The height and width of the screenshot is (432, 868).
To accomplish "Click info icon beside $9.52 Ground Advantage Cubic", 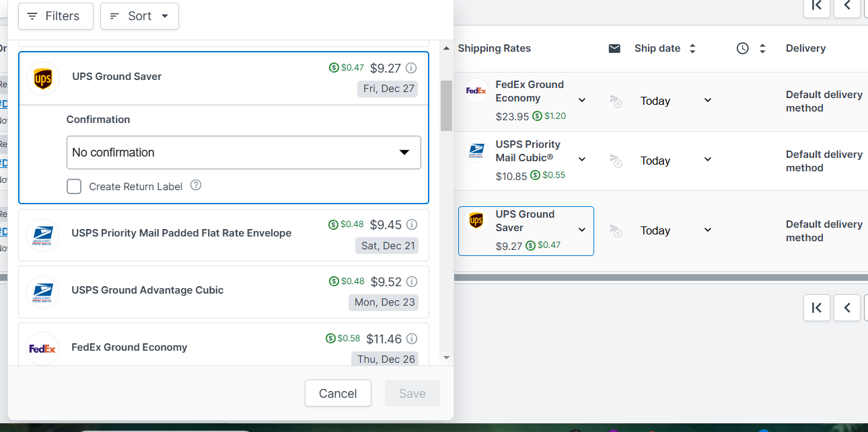I will (412, 282).
